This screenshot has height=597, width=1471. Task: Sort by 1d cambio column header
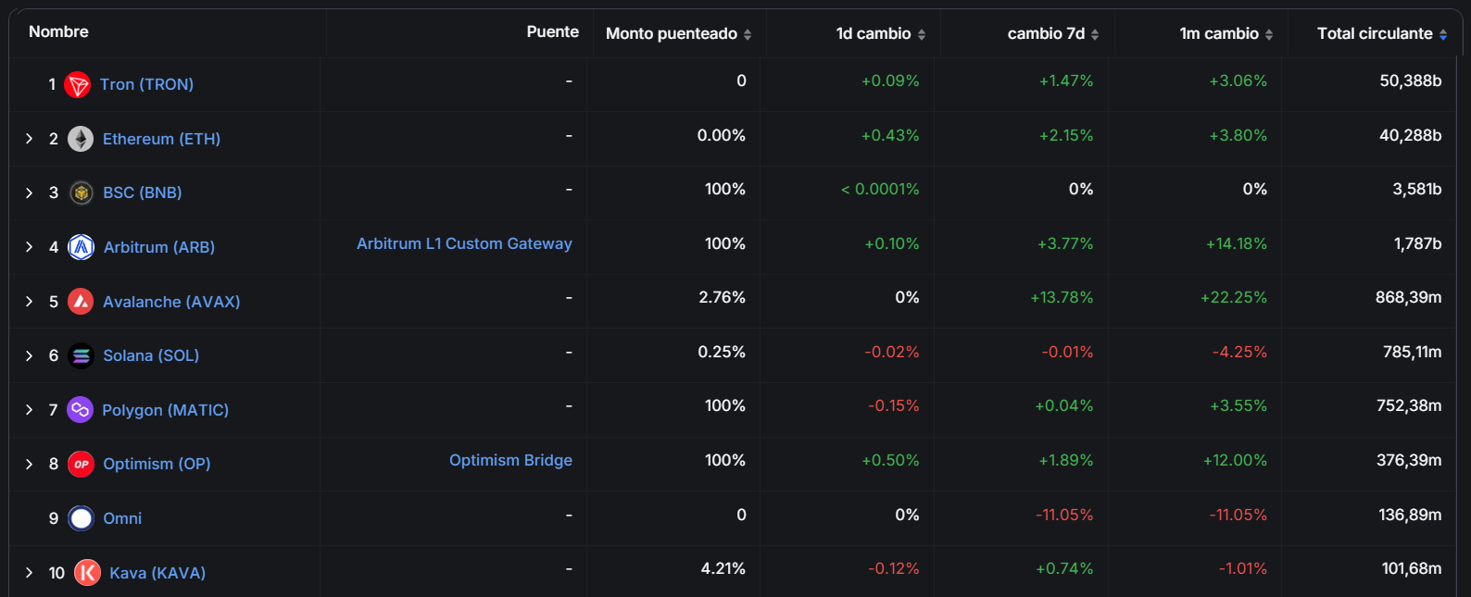[881, 33]
